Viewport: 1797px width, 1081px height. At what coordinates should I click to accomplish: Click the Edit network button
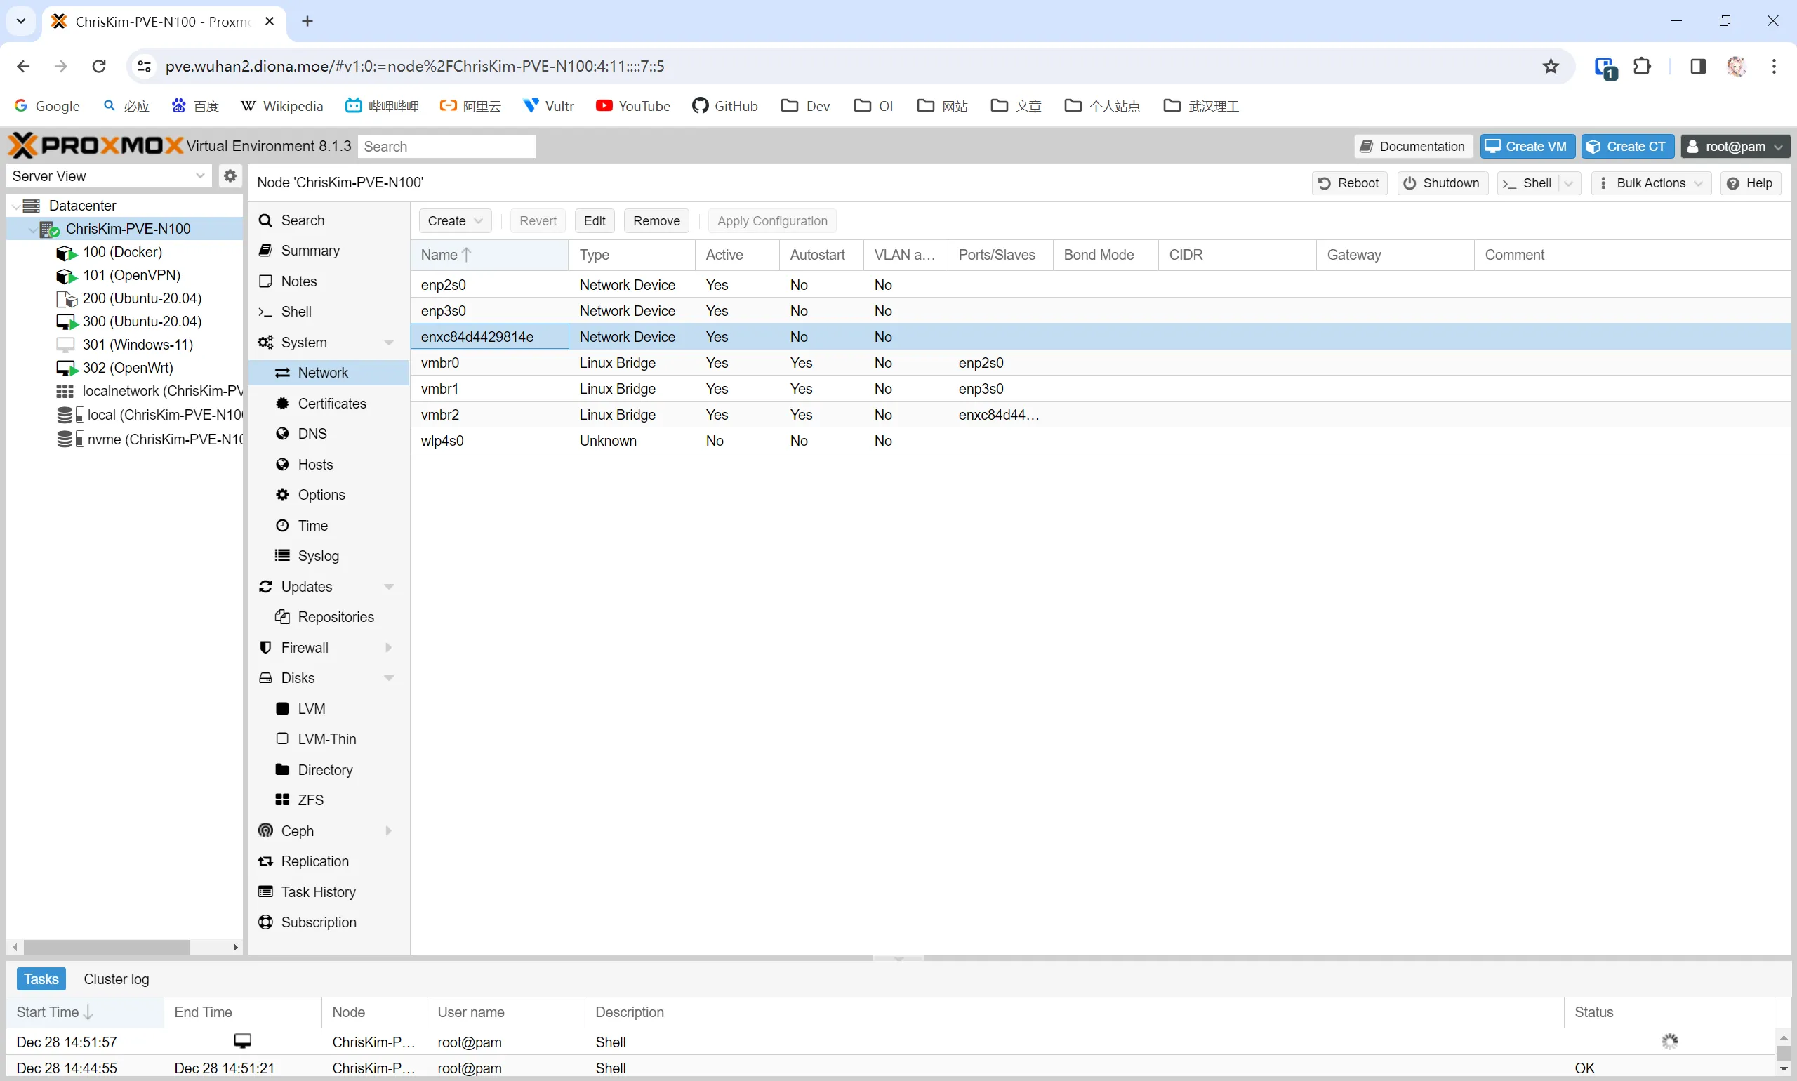595,220
